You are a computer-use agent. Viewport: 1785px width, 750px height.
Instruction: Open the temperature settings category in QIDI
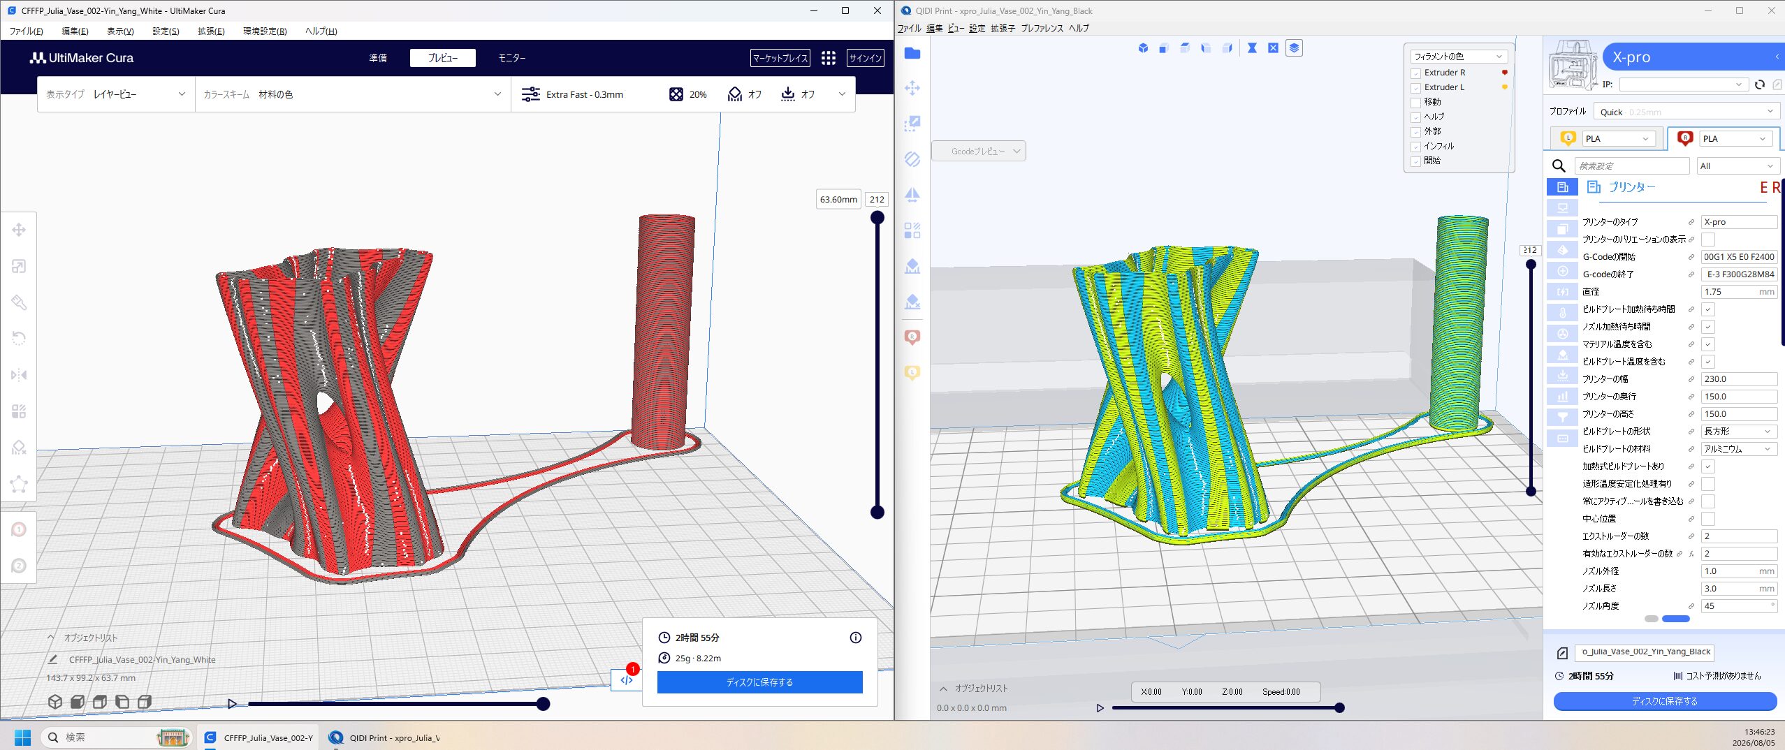(1563, 313)
